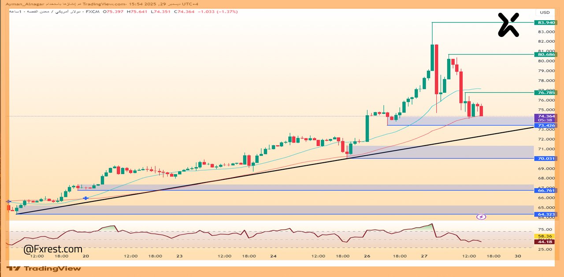Click the blue anchor square at the left chart edge
Image resolution: width=564 pixels, height=277 pixels.
pyautogui.click(x=8, y=201)
